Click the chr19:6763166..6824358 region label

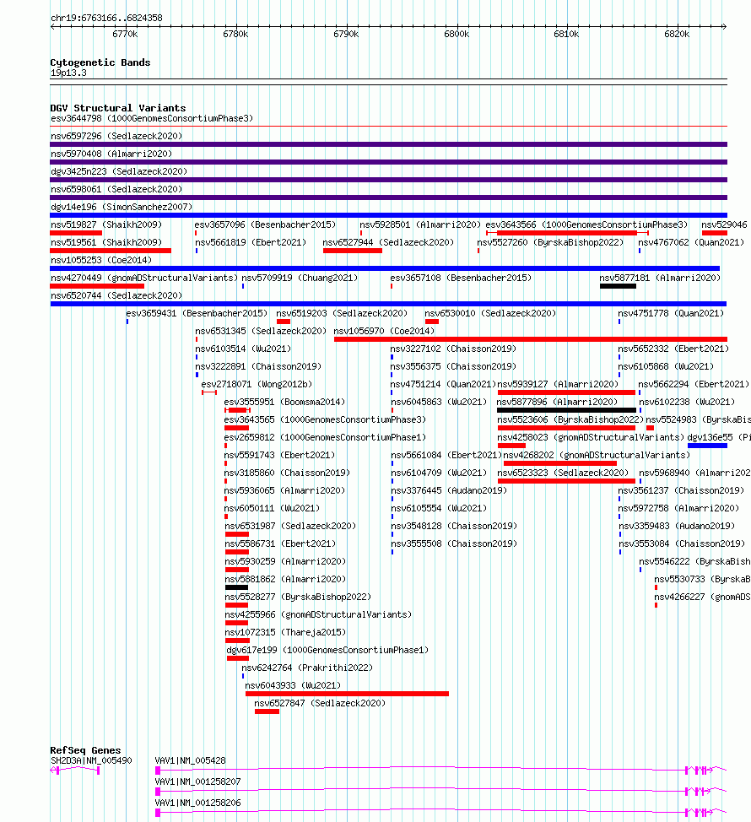[x=106, y=18]
